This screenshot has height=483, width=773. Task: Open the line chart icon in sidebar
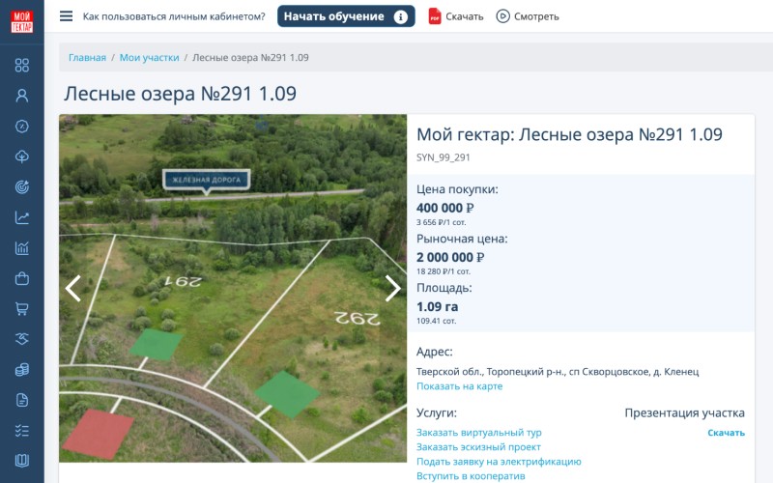[x=21, y=217]
